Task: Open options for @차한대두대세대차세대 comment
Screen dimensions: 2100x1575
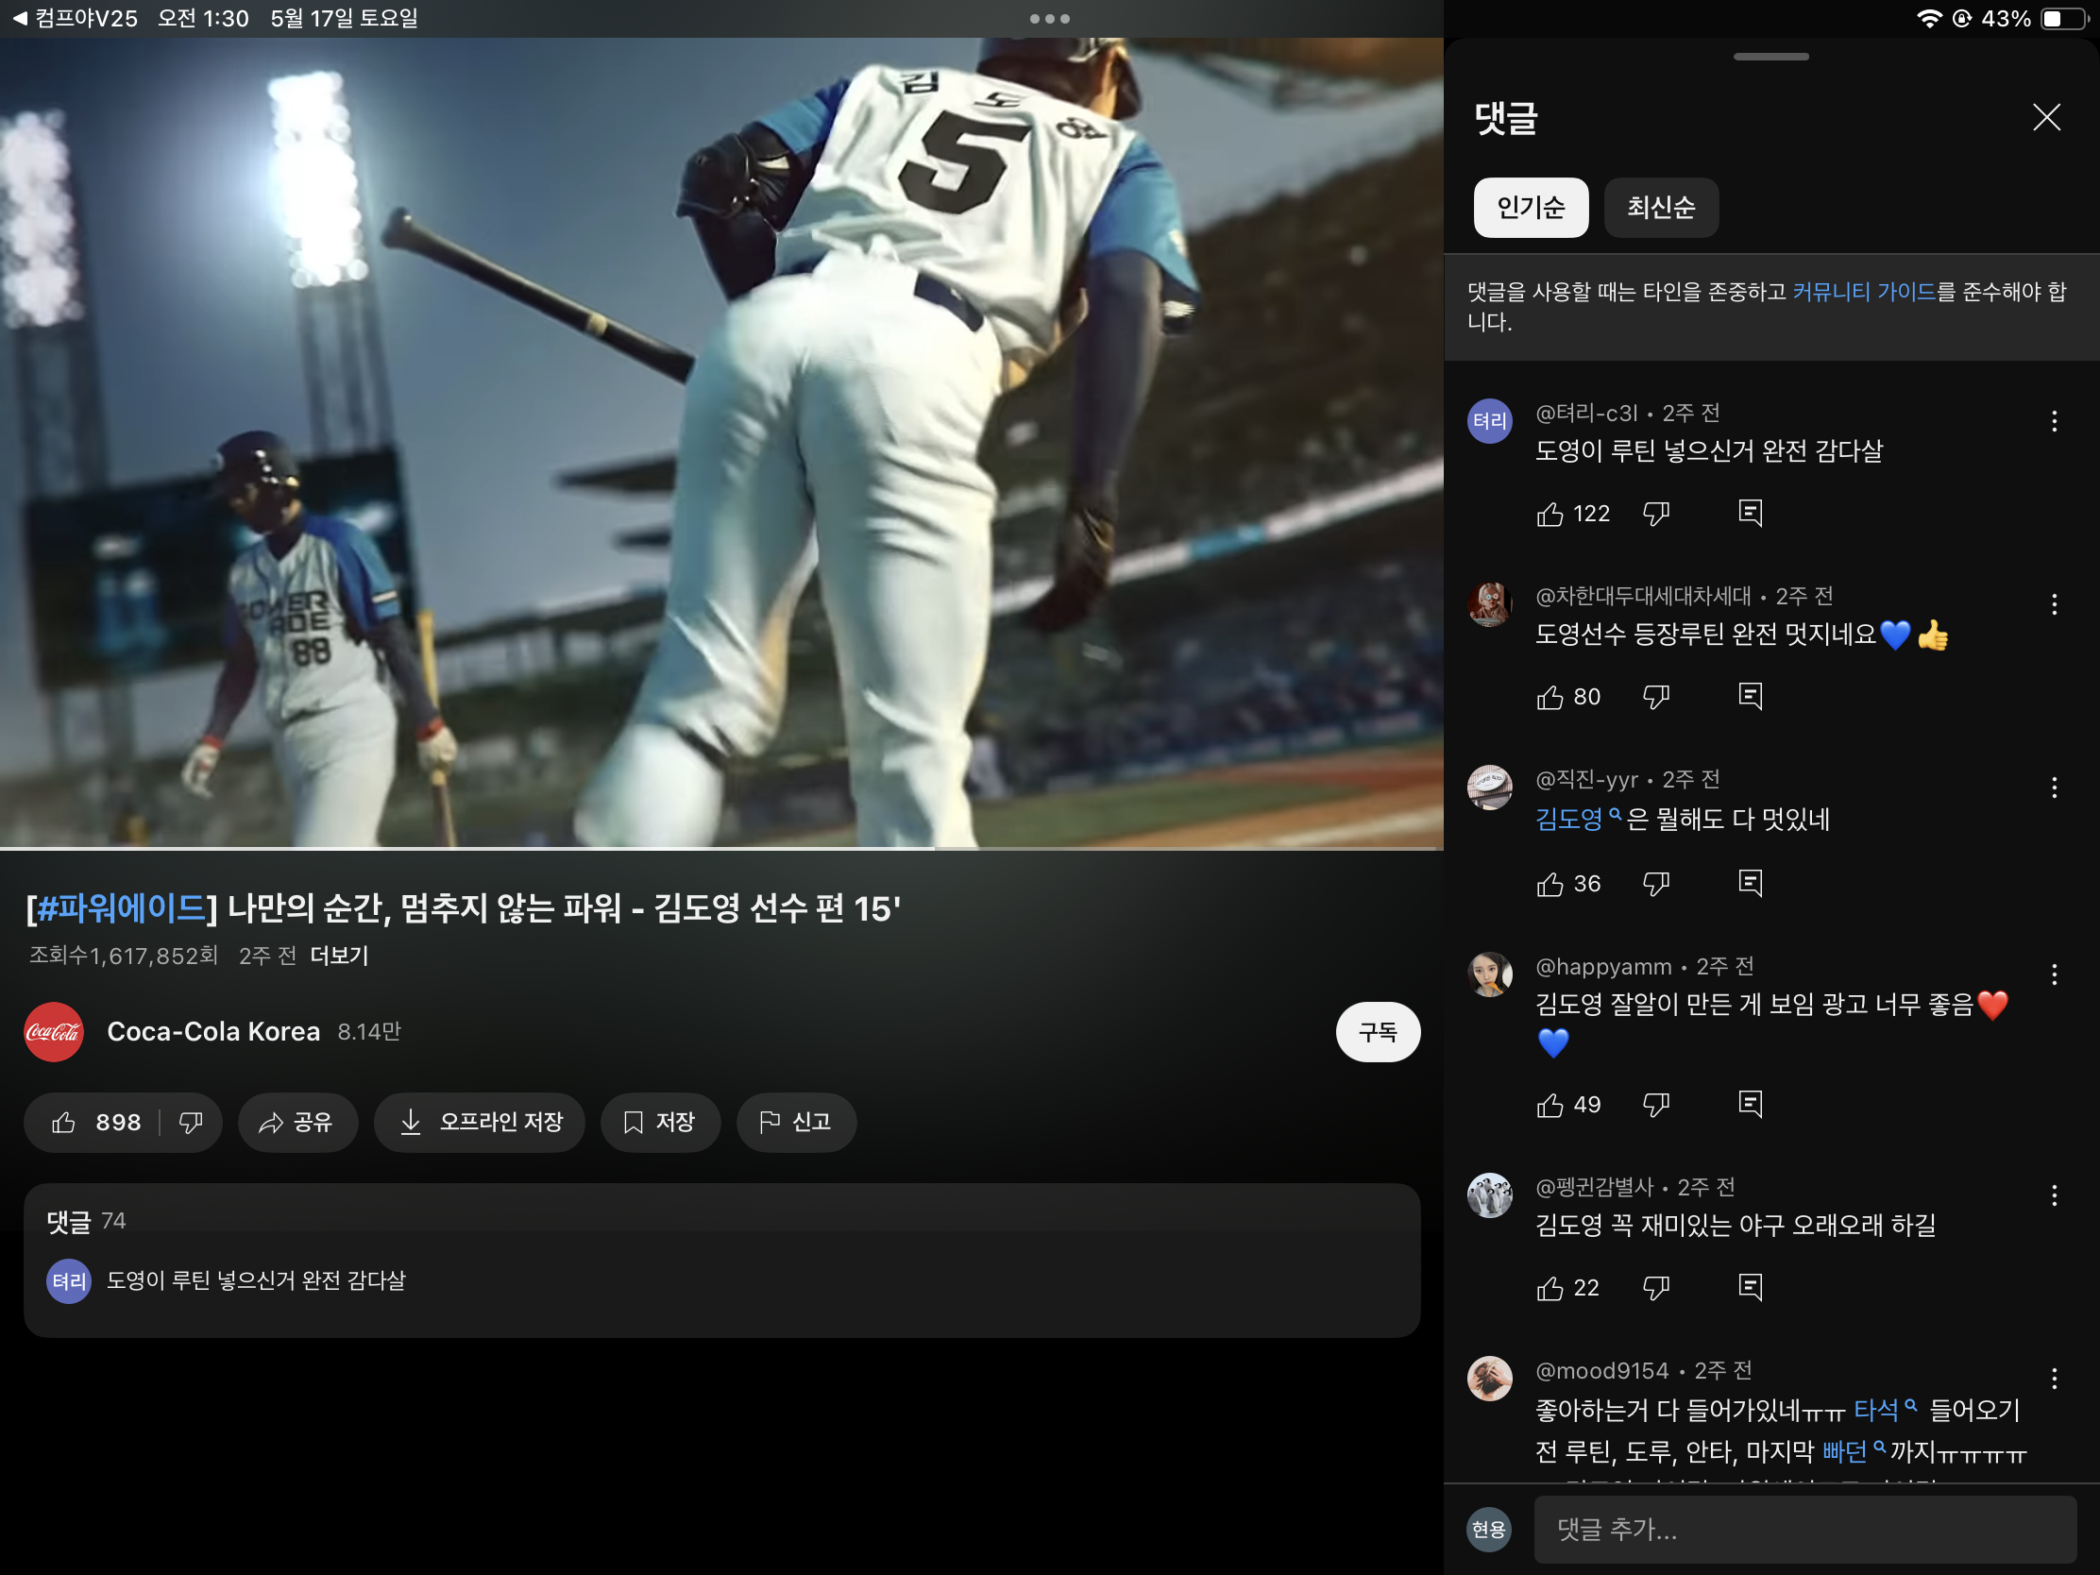Action: pyautogui.click(x=2055, y=603)
